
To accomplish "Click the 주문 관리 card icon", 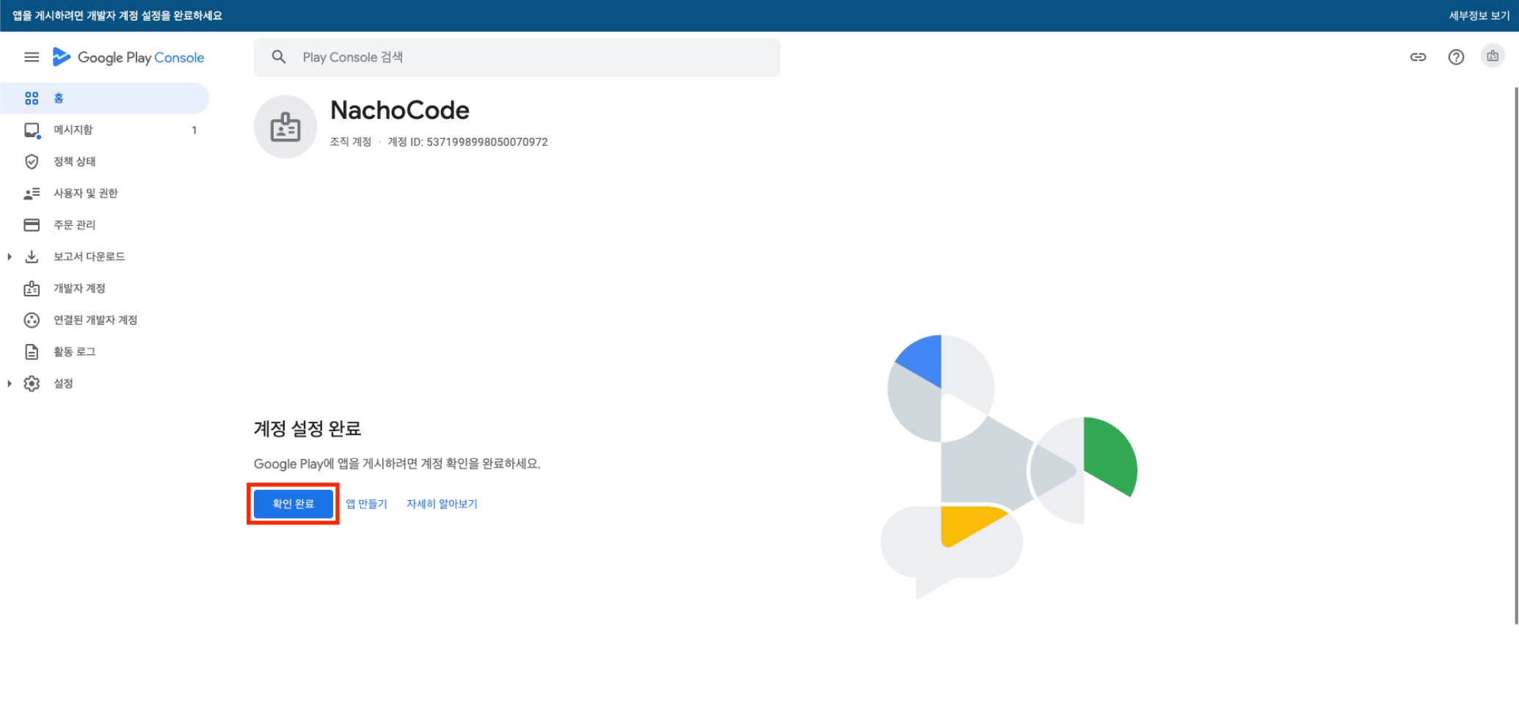I will point(32,225).
